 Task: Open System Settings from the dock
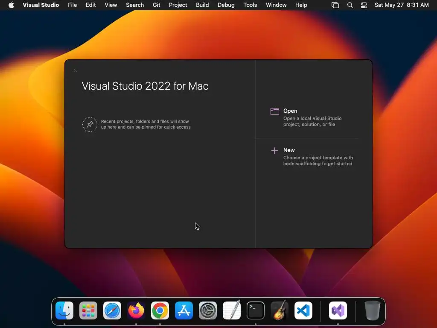pyautogui.click(x=208, y=310)
